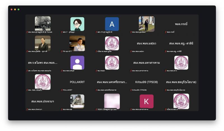Select ภูเก็ต participant's purple emblem avatar
Screen dimensions: 224x131
point(112,43)
